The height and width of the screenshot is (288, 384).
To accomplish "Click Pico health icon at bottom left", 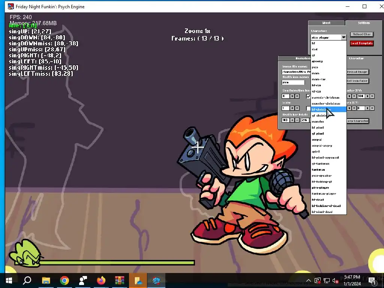I will tap(26, 254).
